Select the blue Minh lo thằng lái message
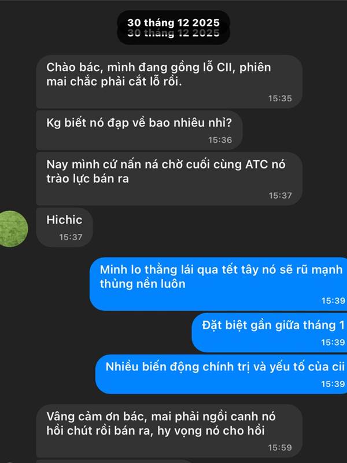 (219, 284)
